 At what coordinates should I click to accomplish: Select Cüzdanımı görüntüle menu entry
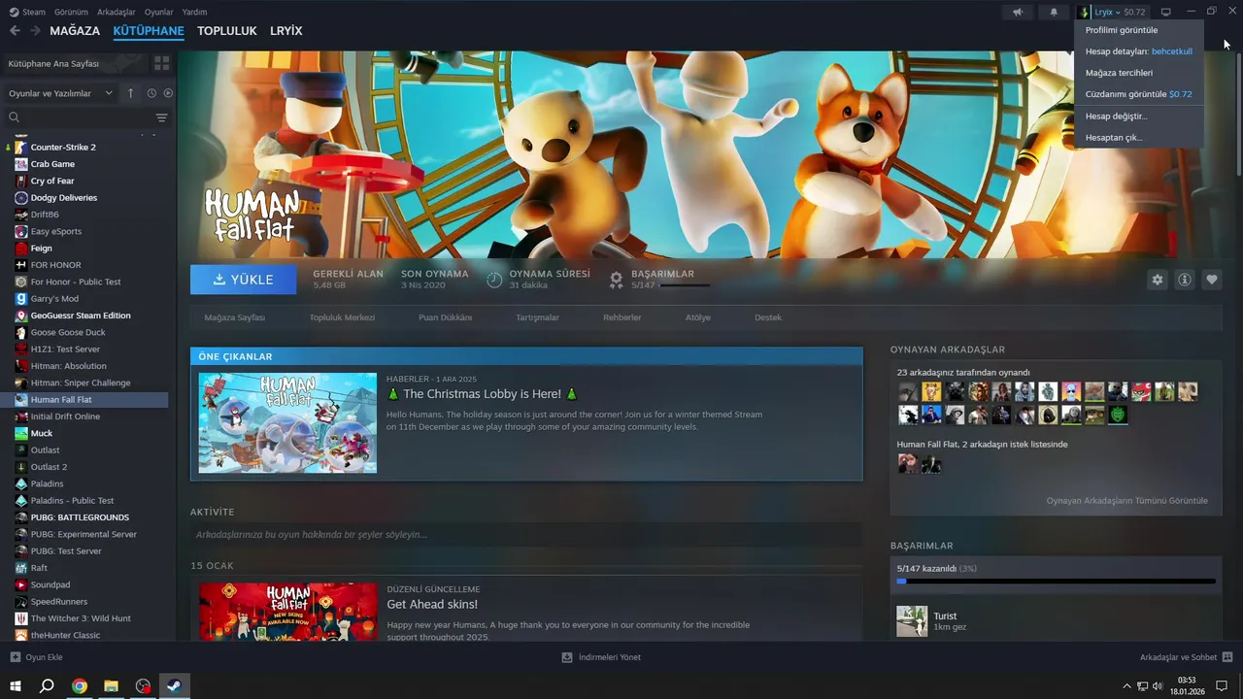point(1138,94)
